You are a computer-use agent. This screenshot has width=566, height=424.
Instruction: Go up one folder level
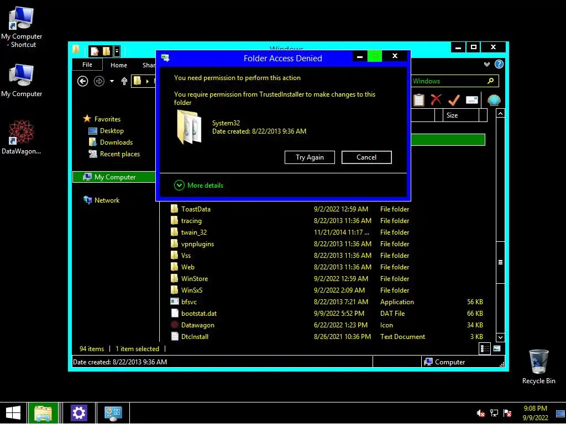click(124, 81)
